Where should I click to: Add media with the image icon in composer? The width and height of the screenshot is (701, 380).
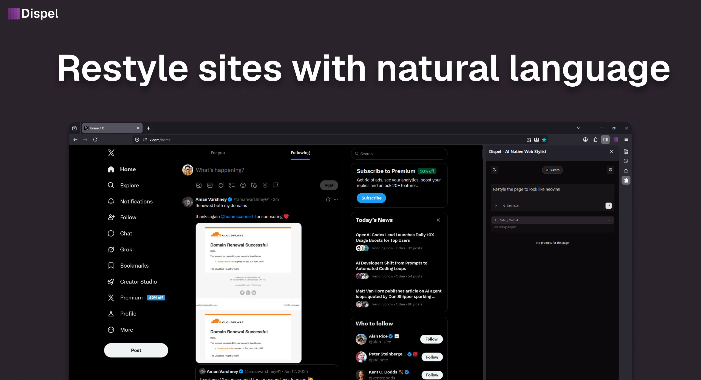(x=199, y=185)
